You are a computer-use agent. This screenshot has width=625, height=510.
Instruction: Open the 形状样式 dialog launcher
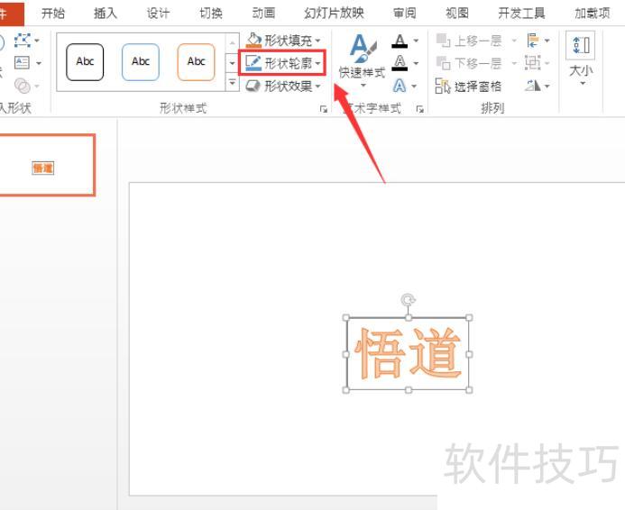(324, 109)
